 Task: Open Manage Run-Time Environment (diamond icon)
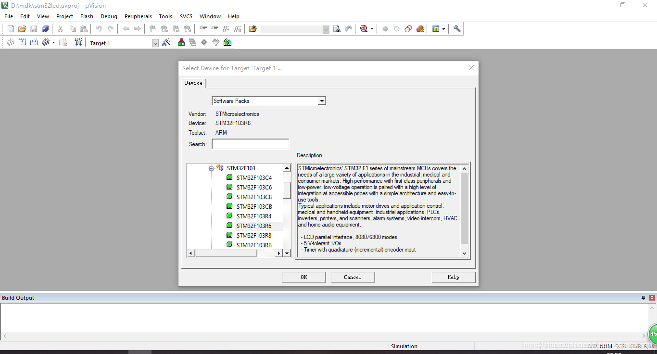click(x=204, y=42)
